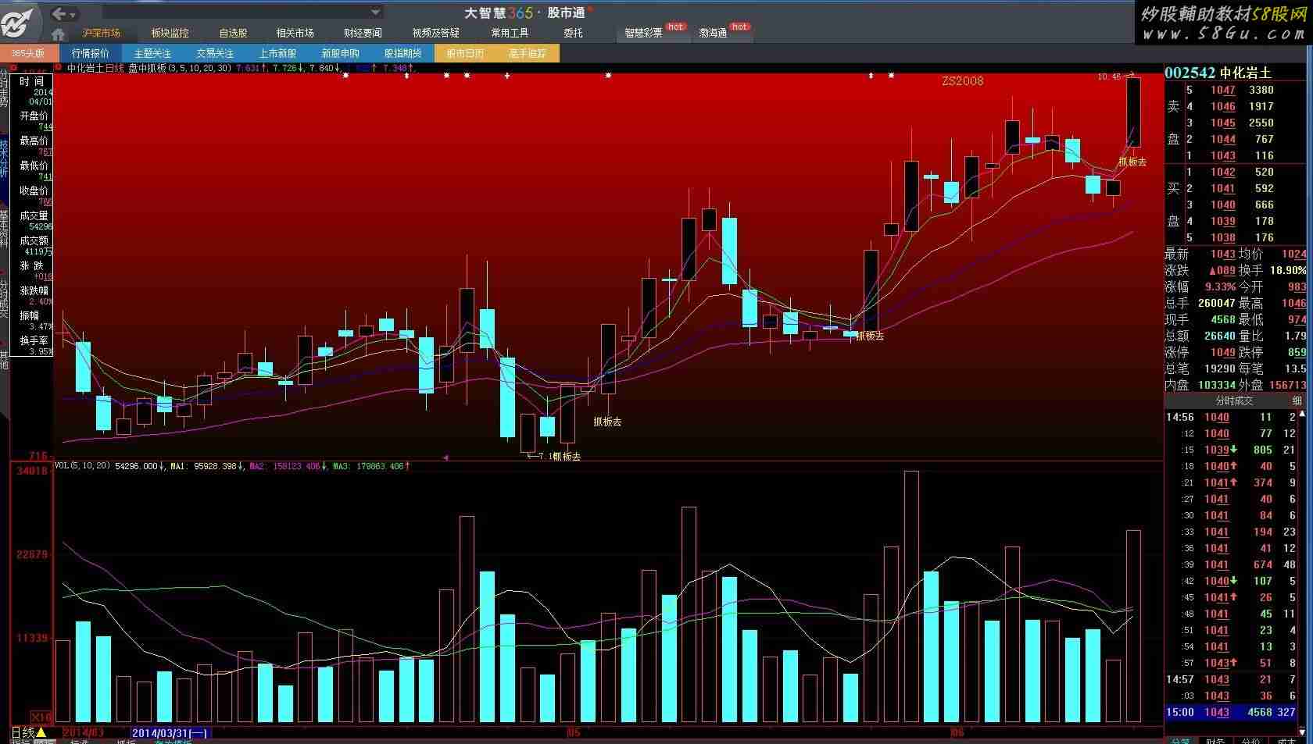Click the X10 volume scale marker

pyautogui.click(x=41, y=717)
